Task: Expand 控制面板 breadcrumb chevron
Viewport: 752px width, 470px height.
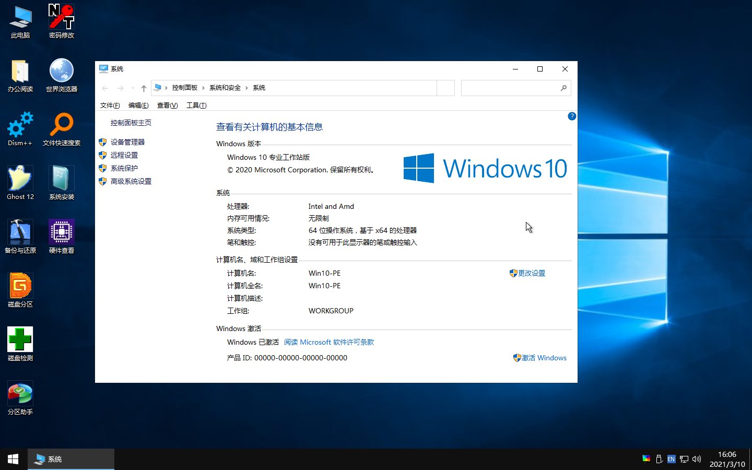Action: [x=203, y=88]
